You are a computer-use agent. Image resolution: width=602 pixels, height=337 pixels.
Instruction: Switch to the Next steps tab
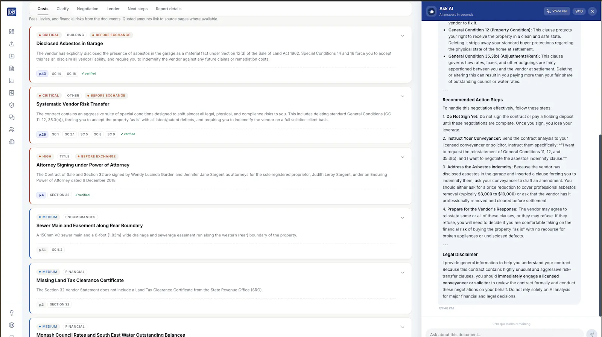click(138, 9)
